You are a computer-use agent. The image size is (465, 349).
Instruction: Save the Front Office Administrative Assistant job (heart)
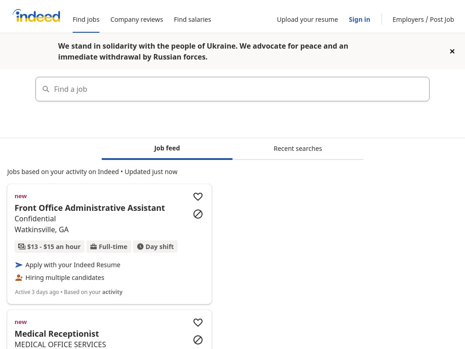(198, 196)
